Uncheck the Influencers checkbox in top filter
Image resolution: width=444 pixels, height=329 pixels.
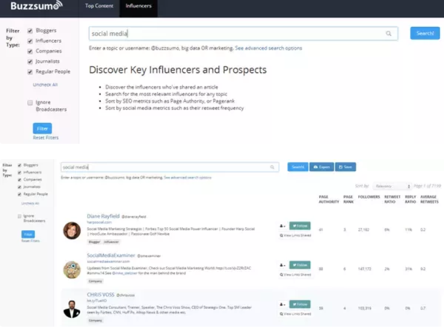(x=30, y=41)
